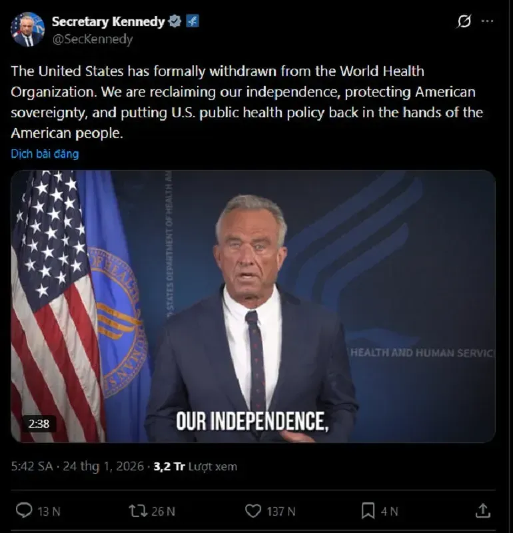
Task: Click "Dịch bài đăng" to translate the post
Action: (45, 154)
